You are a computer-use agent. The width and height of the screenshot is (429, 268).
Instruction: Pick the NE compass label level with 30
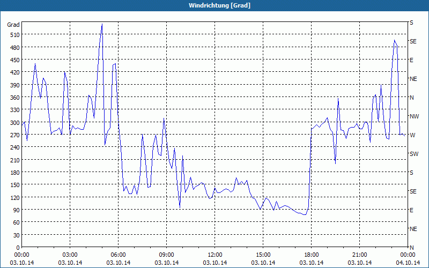pos(413,229)
